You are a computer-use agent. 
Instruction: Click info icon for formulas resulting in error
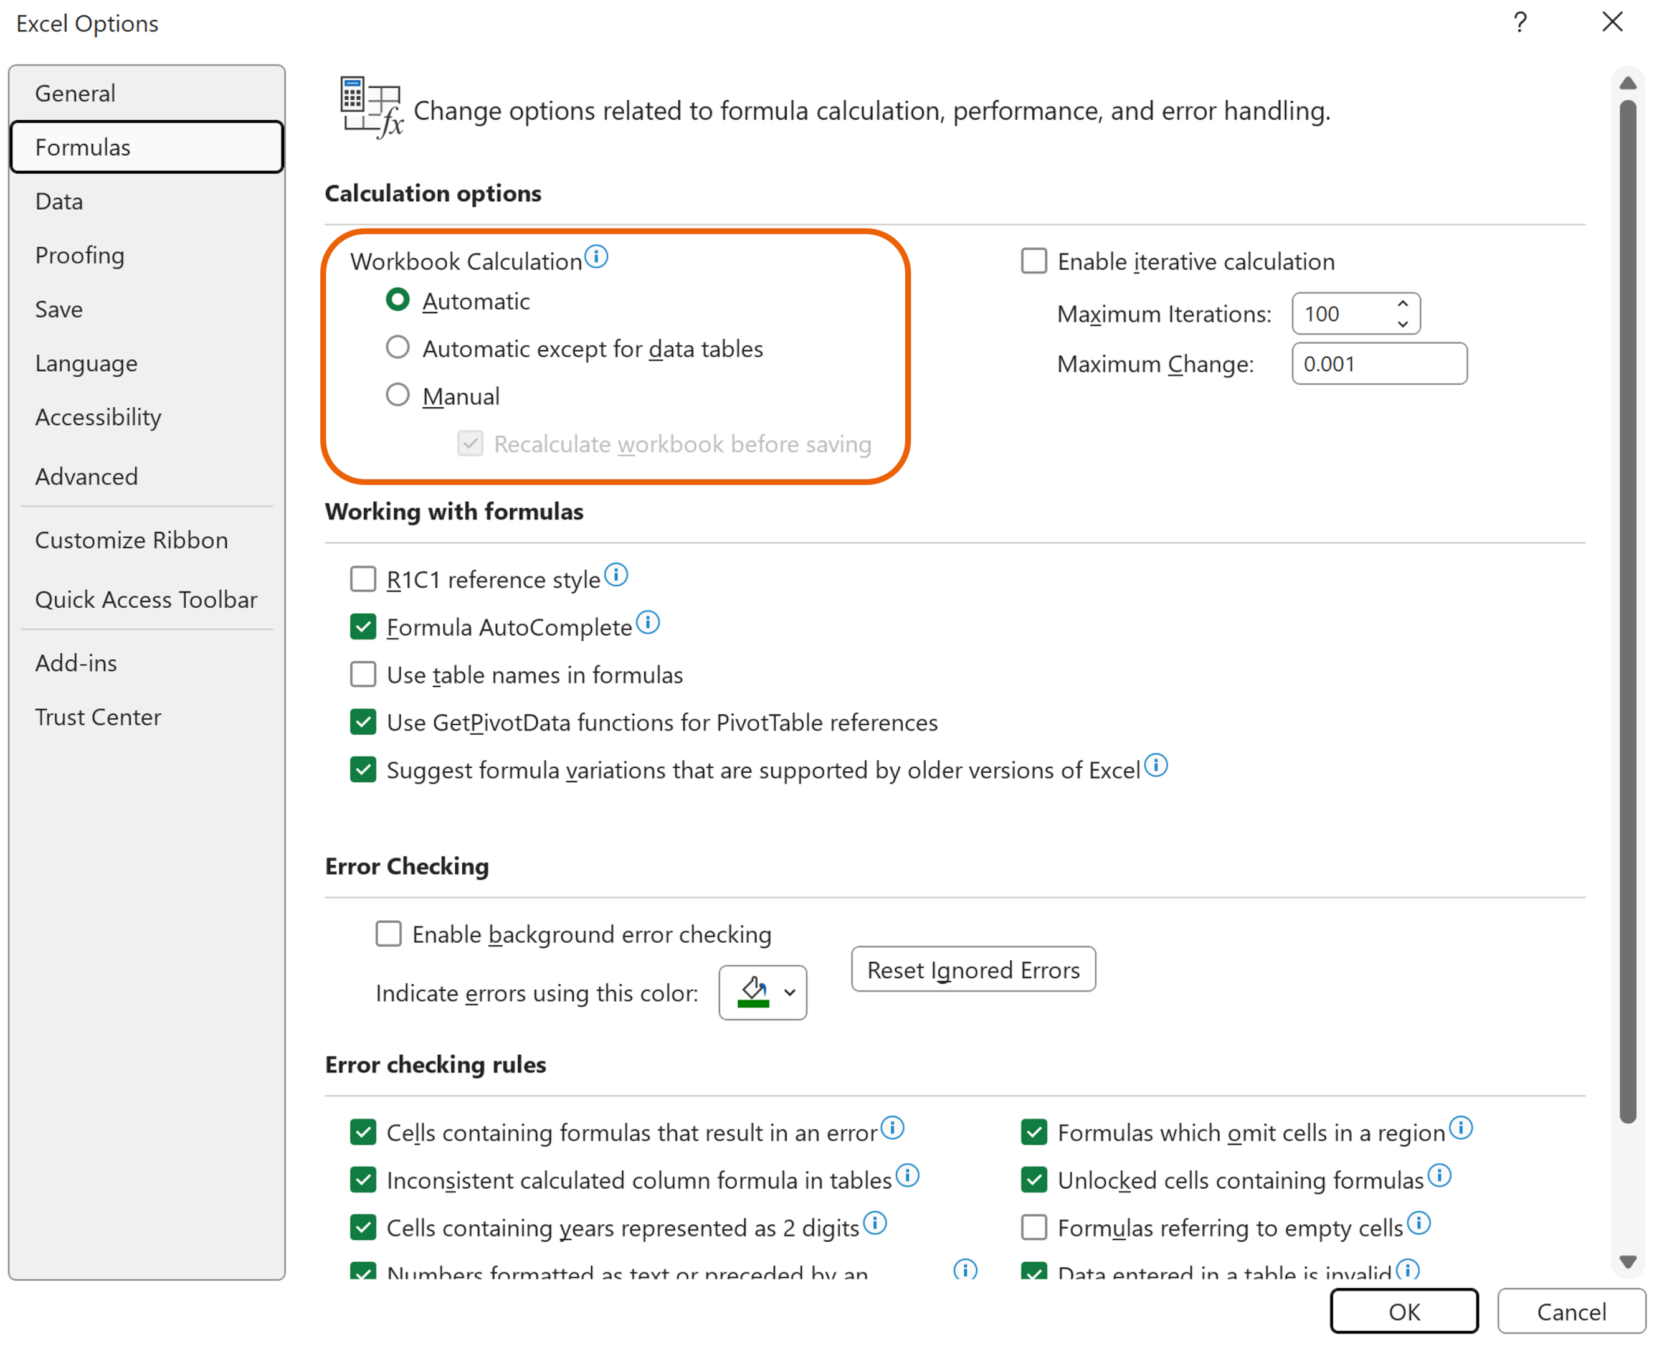(893, 1128)
